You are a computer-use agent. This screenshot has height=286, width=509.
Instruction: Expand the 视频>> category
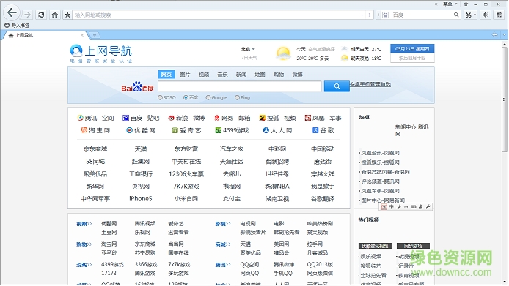tap(84, 224)
